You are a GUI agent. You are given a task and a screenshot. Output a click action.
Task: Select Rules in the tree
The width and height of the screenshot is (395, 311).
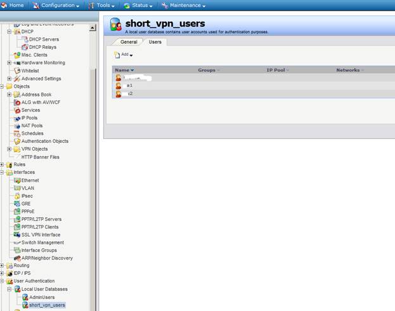pyautogui.click(x=20, y=164)
